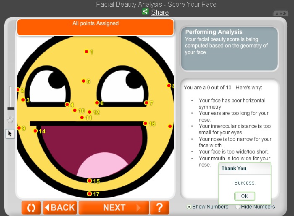Select the hand pan tool
The width and height of the screenshot is (294, 216).
pyautogui.click(x=10, y=120)
